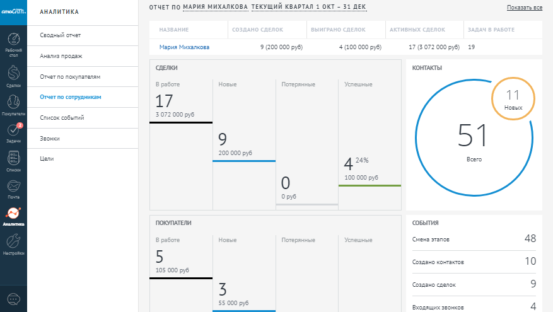
Task: Open Список событий menu item
Action: pyautogui.click(x=62, y=118)
